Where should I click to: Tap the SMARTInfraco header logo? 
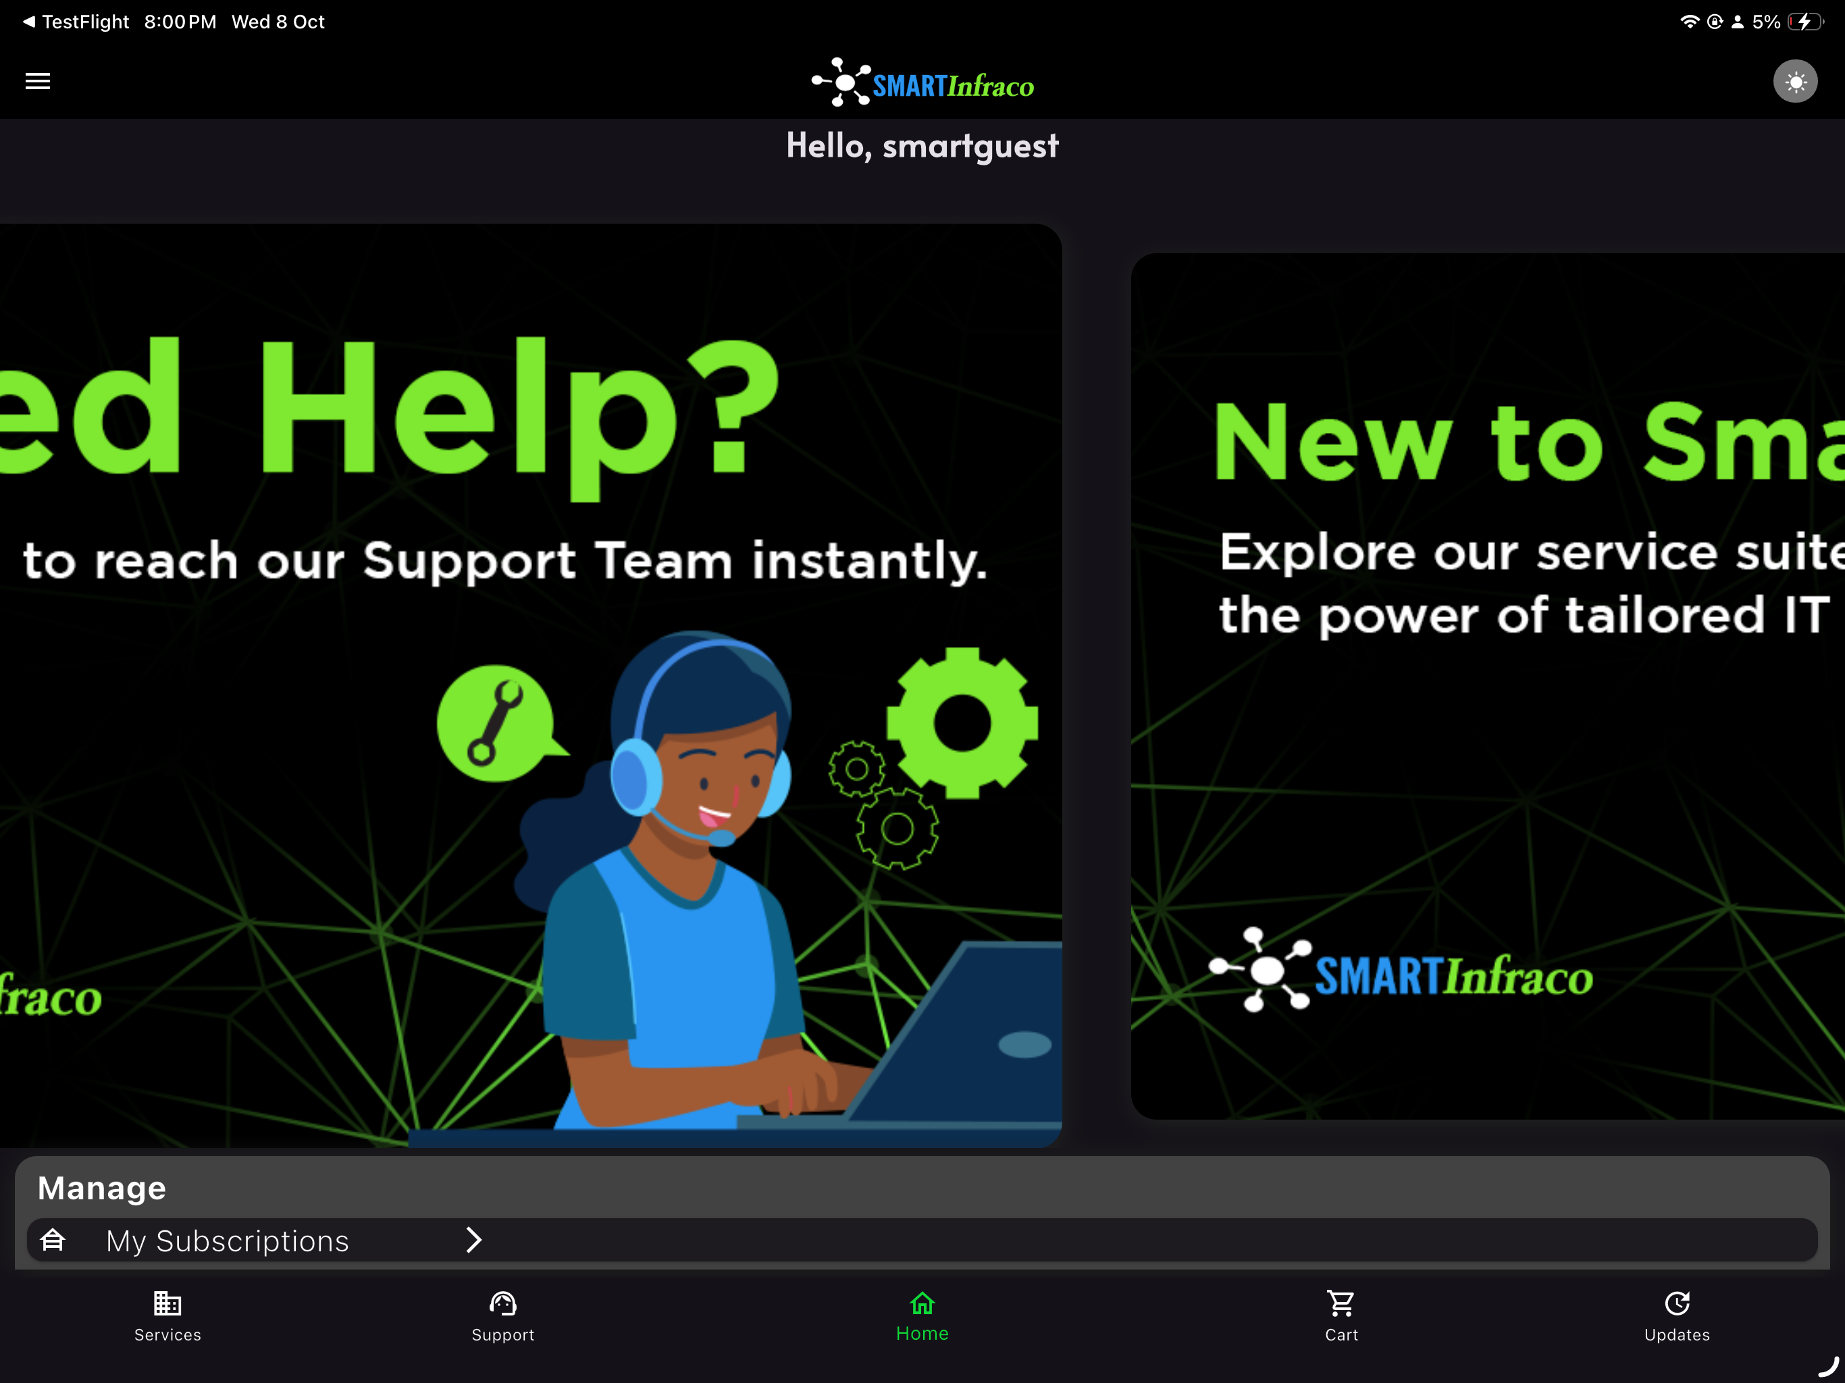[922, 82]
